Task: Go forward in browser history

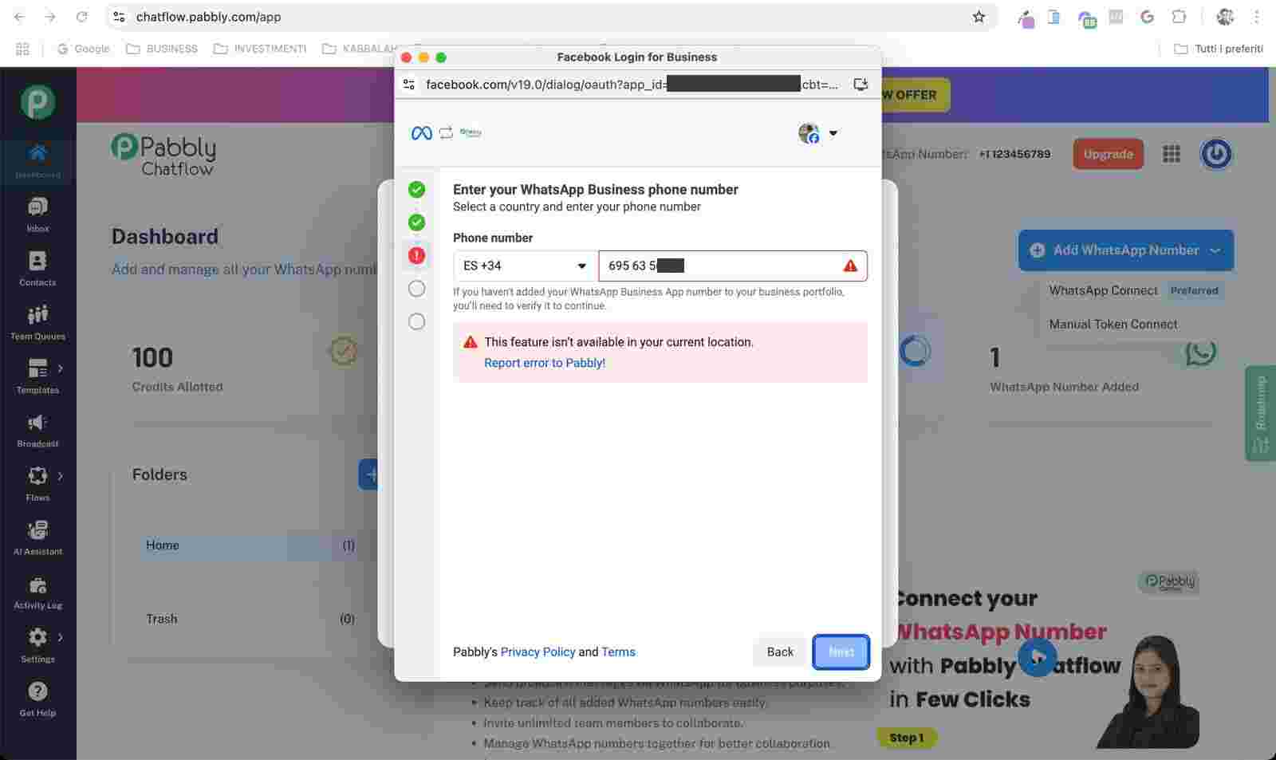Action: (x=50, y=17)
